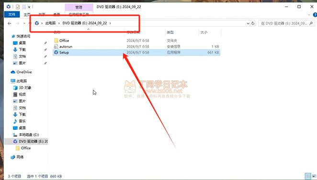The height and width of the screenshot is (180, 317).
Task: Click the Forward navigation arrow
Action: (x=18, y=23)
